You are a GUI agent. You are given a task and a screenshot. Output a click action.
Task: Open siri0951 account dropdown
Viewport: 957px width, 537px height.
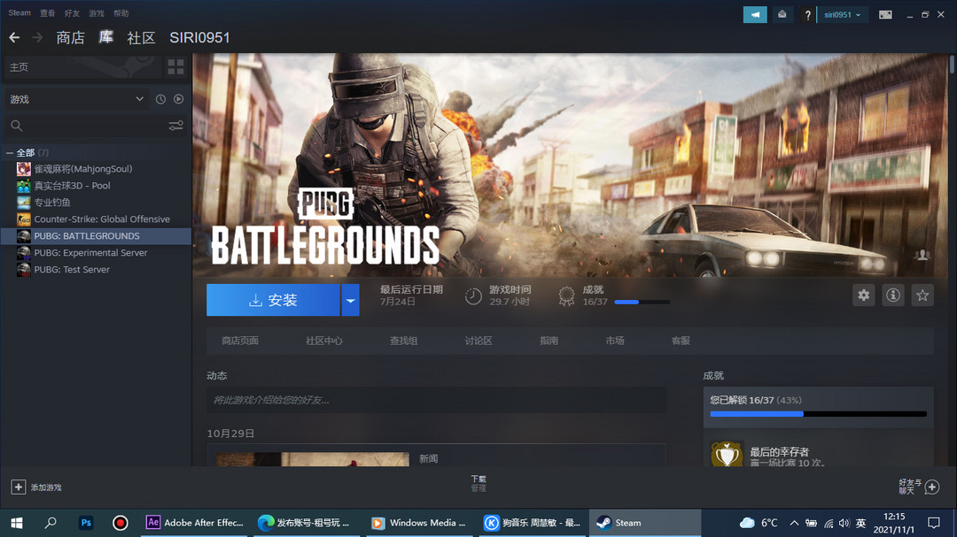pos(843,15)
